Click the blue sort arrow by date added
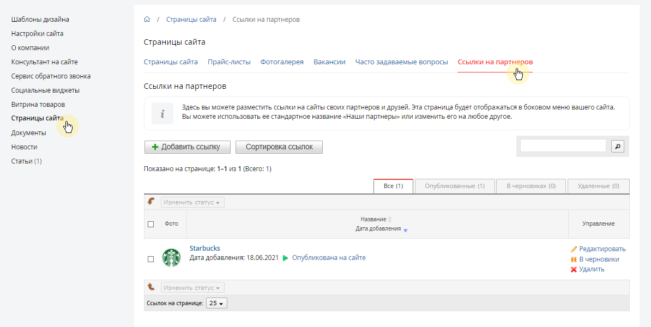 point(405,230)
